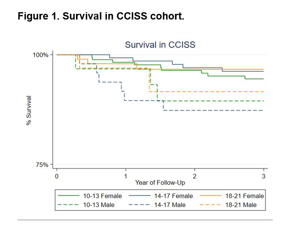Select the "18-21 Female" legend label

[x=245, y=196]
